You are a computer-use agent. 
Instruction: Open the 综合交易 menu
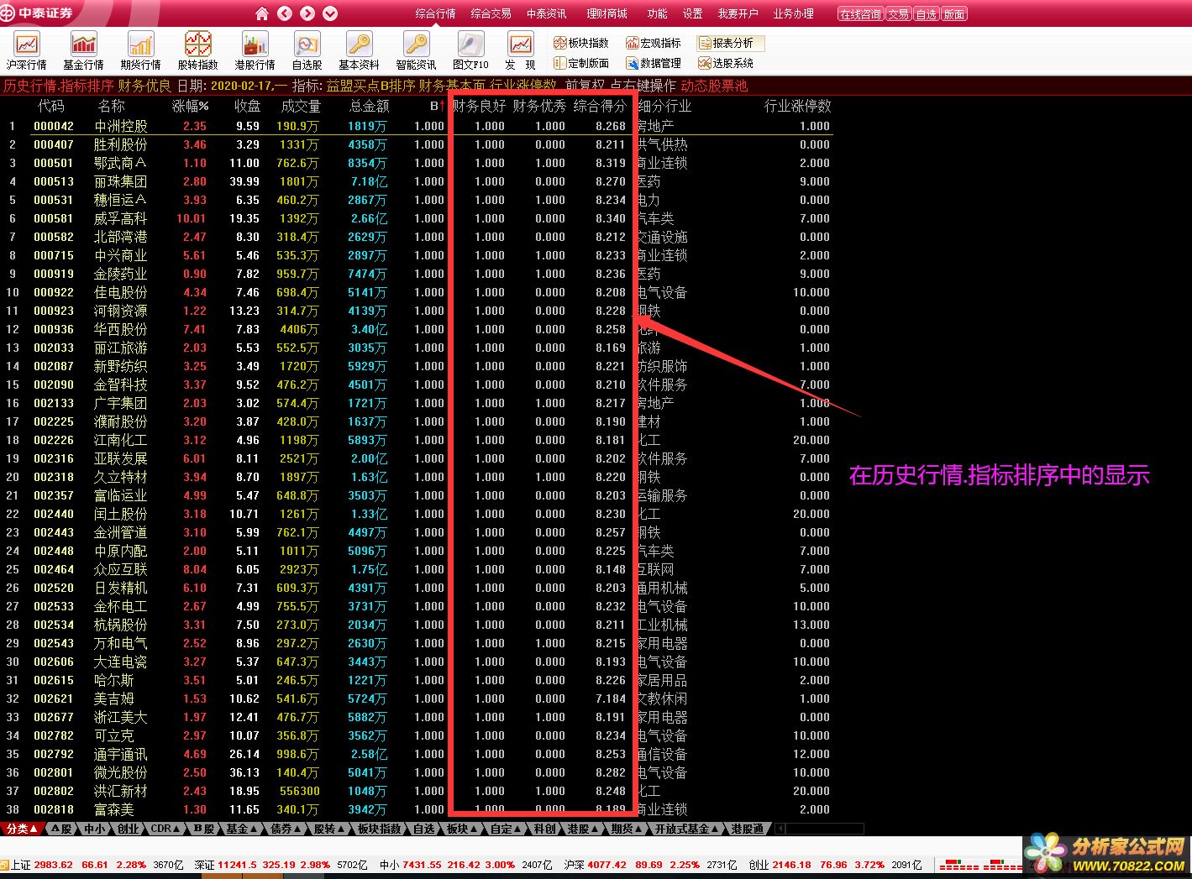pos(491,13)
